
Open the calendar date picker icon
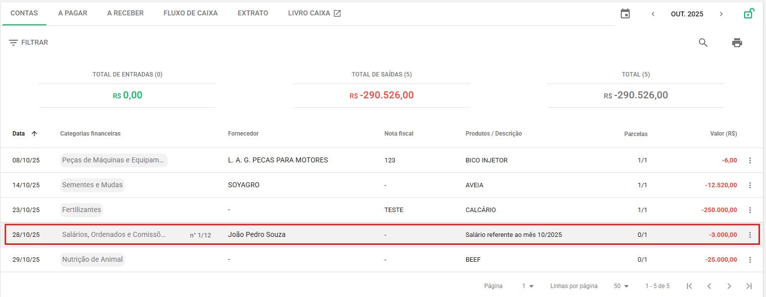click(x=625, y=14)
